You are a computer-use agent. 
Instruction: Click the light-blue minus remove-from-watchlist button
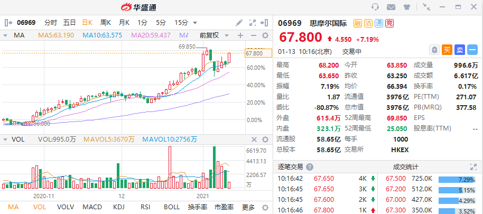[472, 50]
